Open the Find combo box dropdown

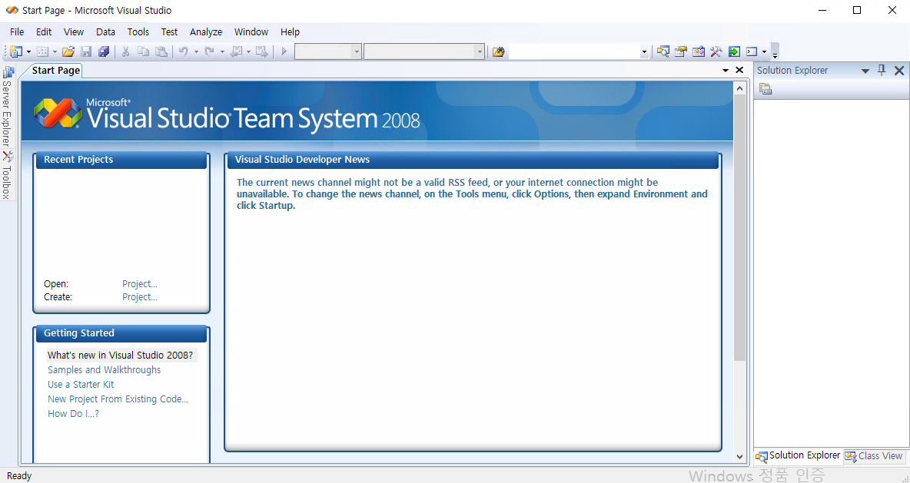point(644,51)
